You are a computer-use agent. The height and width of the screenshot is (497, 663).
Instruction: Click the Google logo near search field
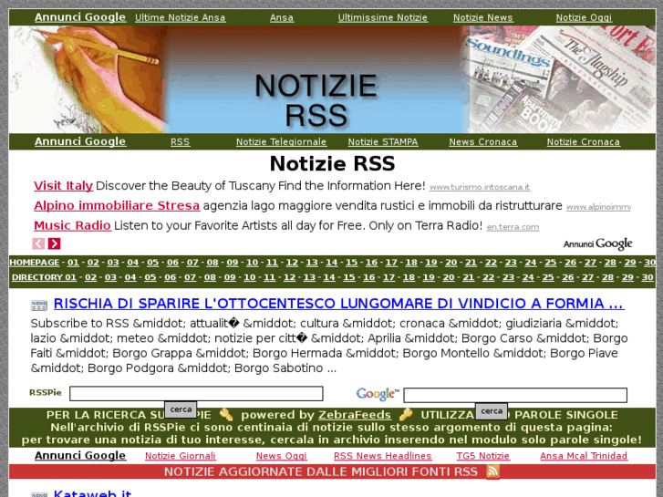(x=378, y=394)
